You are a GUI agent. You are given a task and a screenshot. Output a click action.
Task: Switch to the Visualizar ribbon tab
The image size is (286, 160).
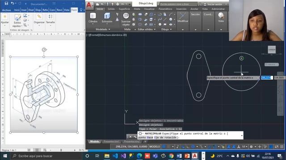click(x=149, y=9)
